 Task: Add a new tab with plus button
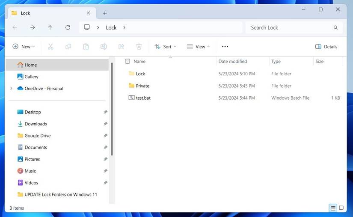point(105,13)
